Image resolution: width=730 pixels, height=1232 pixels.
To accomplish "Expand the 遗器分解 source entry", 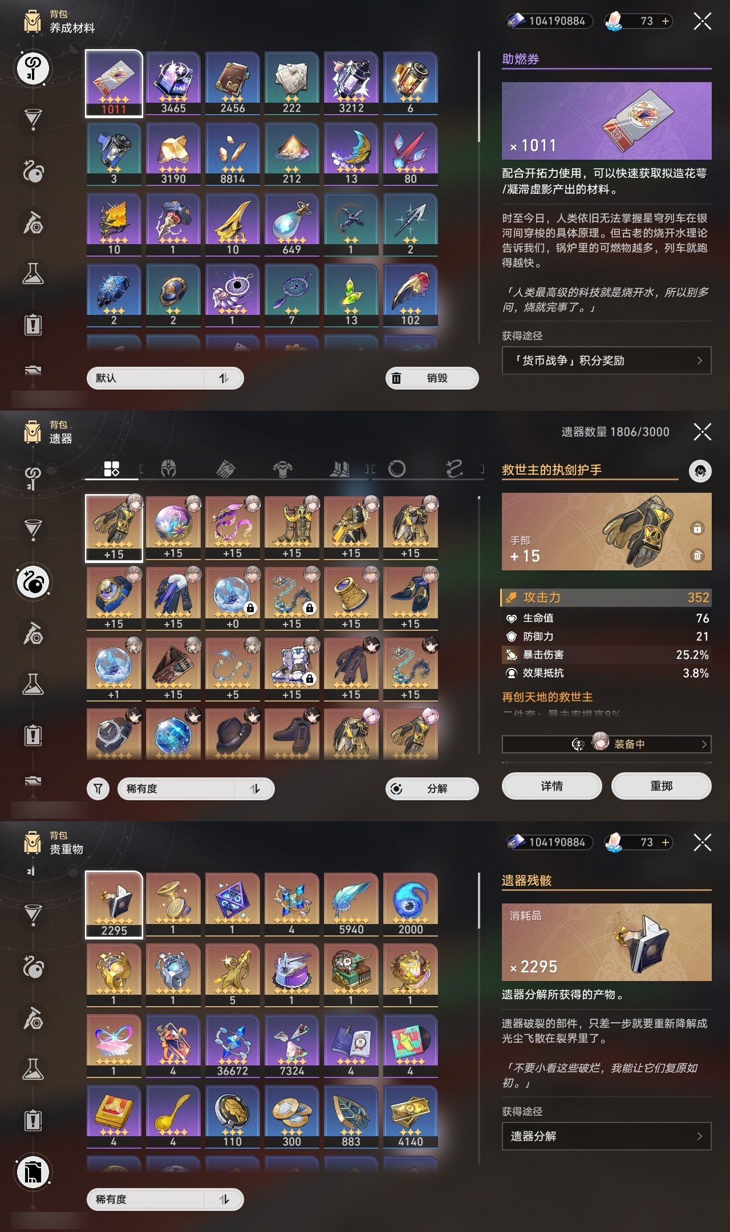I will [606, 1136].
